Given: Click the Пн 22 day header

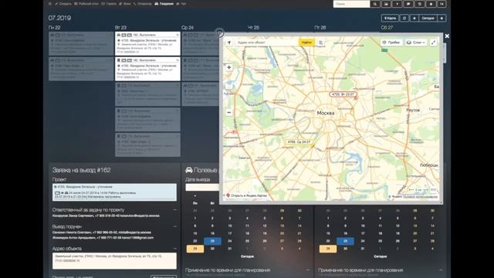Looking at the screenshot, I should point(55,28).
